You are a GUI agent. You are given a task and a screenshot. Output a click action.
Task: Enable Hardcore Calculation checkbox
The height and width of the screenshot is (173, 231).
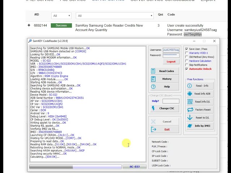click(187, 61)
